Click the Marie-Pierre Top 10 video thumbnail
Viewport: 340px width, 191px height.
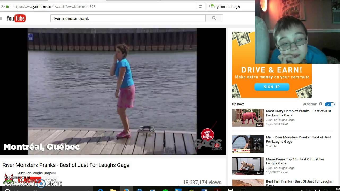click(x=248, y=166)
